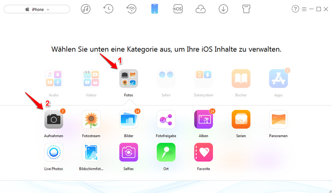Open the iPhone device dropdown
Image resolution: width=332 pixels, height=193 pixels.
tap(37, 9)
